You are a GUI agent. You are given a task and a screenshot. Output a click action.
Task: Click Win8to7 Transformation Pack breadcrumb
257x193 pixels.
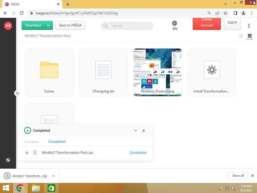pyautogui.click(x=47, y=36)
